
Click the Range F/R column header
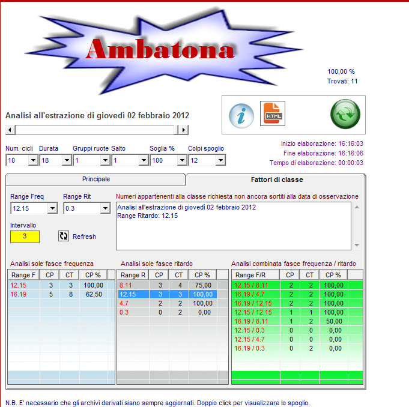pyautogui.click(x=256, y=275)
